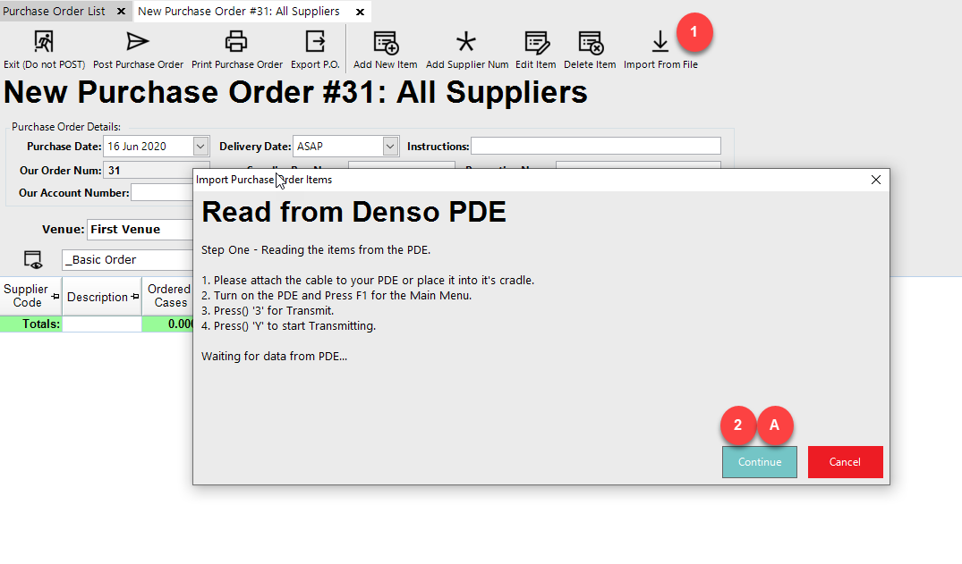Click the Read from Denso PDE heading

pos(354,212)
